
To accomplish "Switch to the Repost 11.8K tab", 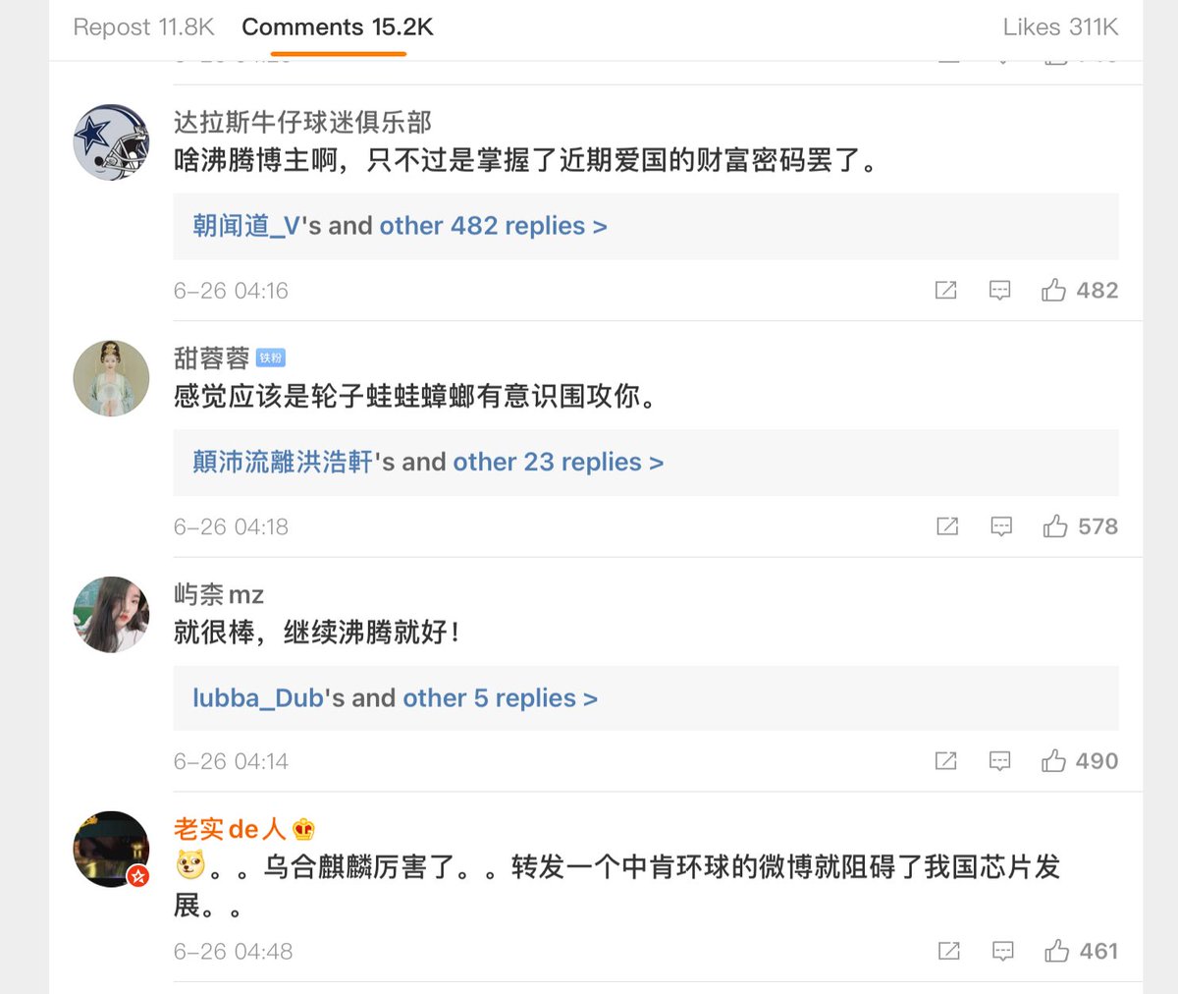I will coord(143,28).
